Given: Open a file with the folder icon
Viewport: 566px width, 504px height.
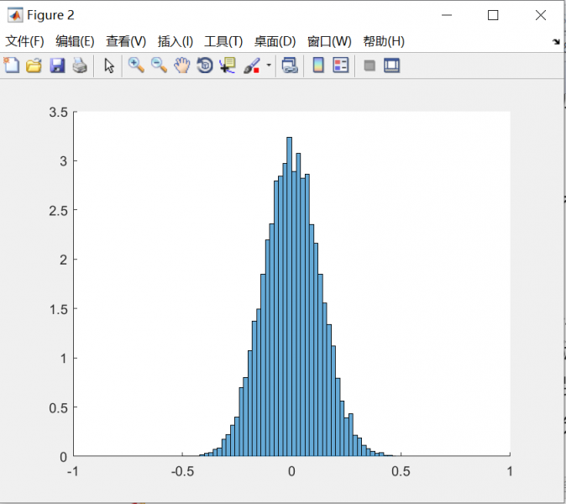Looking at the screenshot, I should coord(34,66).
